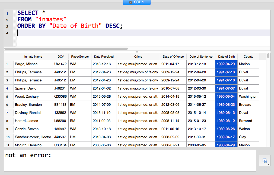Select row header number 8

[x=9, y=121]
